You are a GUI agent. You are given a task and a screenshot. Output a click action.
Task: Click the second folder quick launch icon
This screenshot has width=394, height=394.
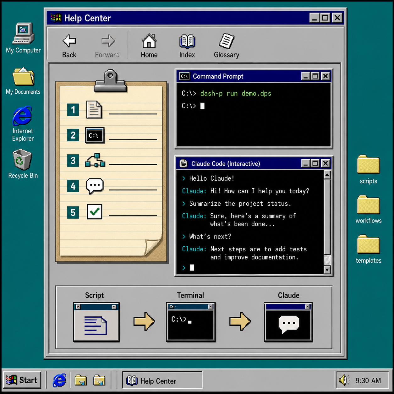coord(99,380)
